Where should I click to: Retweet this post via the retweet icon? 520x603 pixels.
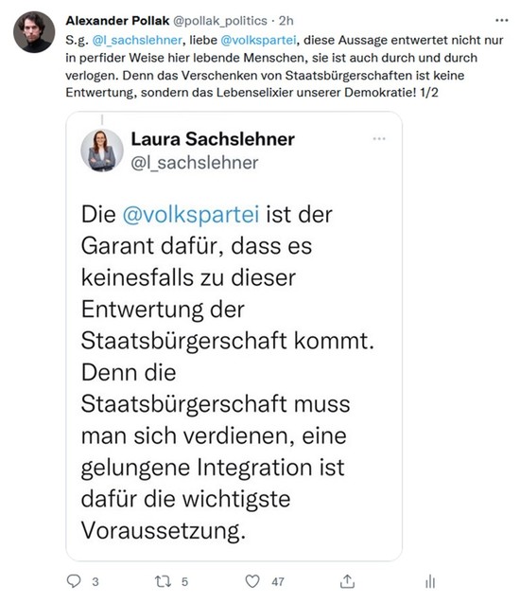pyautogui.click(x=163, y=581)
